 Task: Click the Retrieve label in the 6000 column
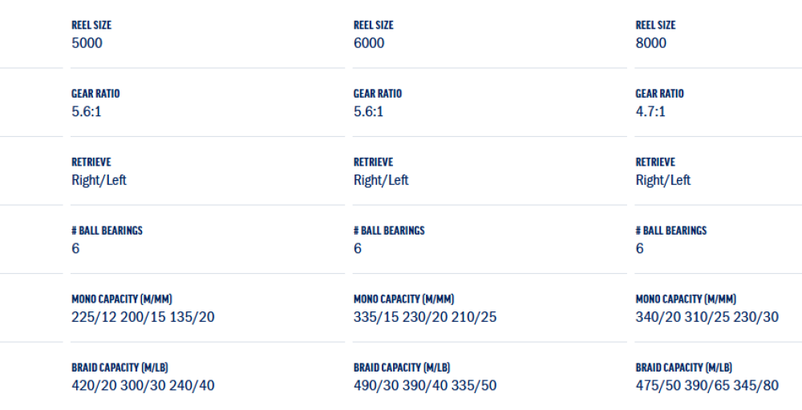[373, 162]
